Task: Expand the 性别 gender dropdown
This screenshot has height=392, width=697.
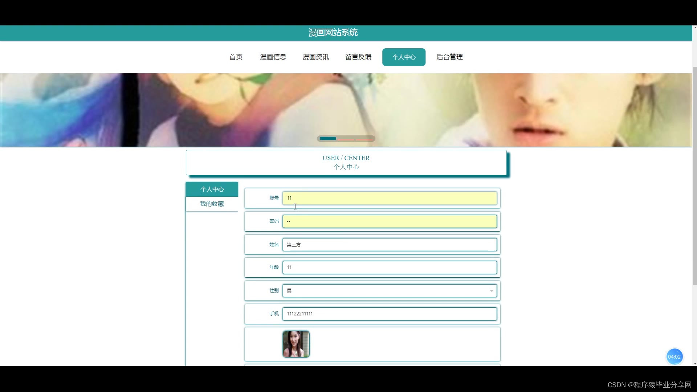Action: point(390,291)
